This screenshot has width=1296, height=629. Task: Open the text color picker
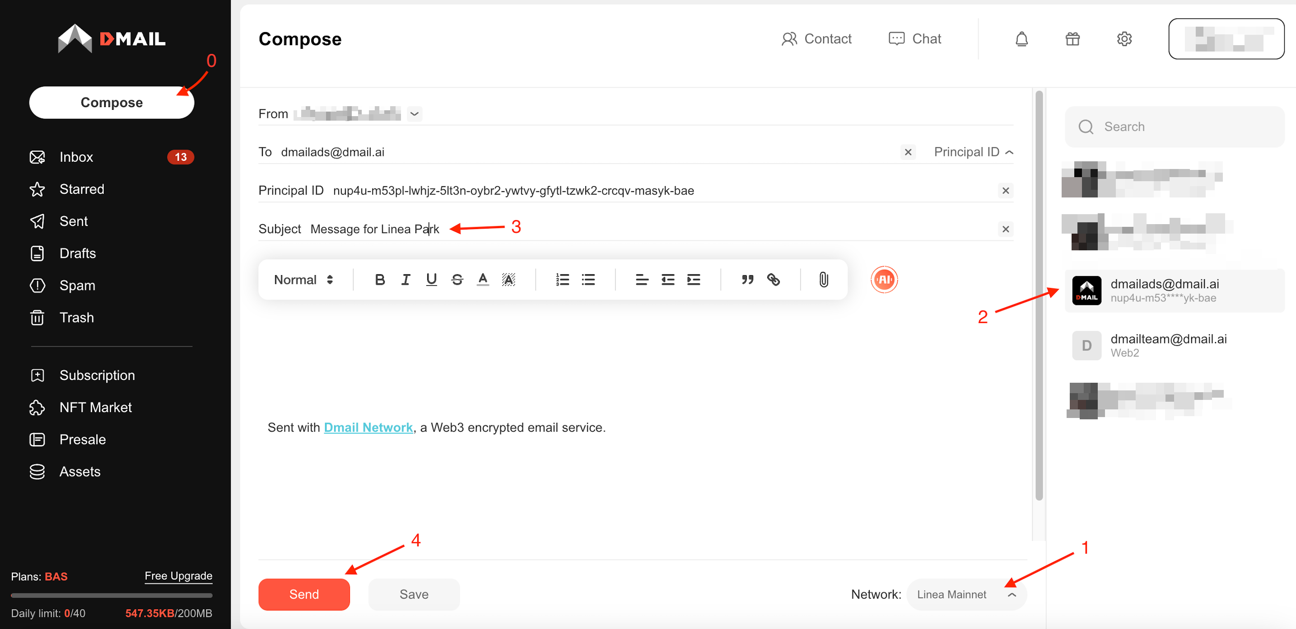(x=482, y=280)
